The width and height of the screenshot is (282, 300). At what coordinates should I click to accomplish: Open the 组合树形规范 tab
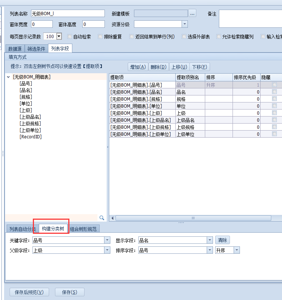83,229
